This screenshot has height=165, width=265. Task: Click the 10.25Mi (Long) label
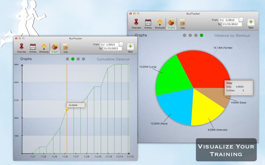point(148,67)
